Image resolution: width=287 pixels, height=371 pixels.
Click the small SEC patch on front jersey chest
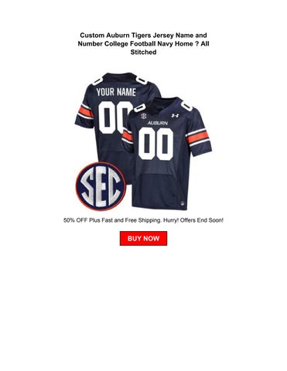pyautogui.click(x=144, y=116)
